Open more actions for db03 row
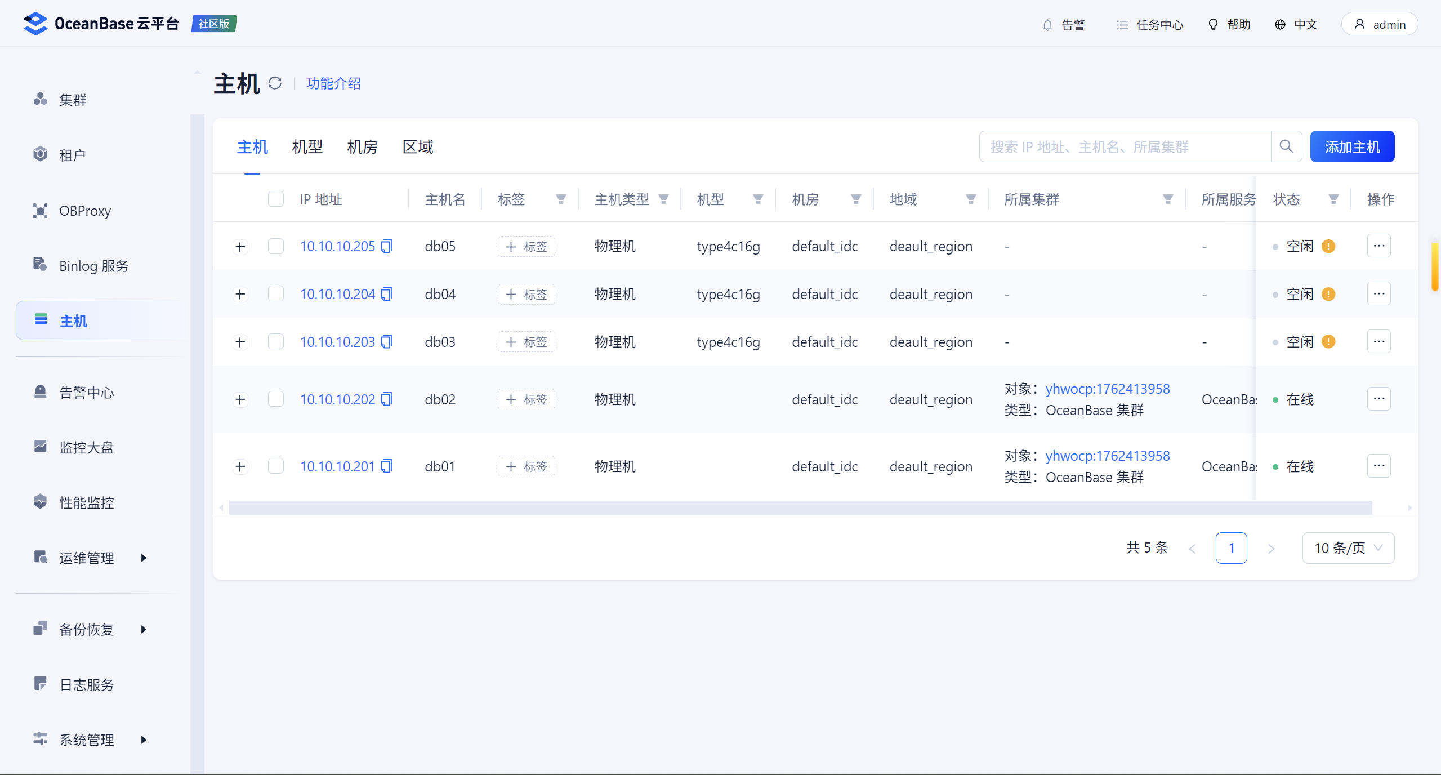1441x775 pixels. 1378,341
